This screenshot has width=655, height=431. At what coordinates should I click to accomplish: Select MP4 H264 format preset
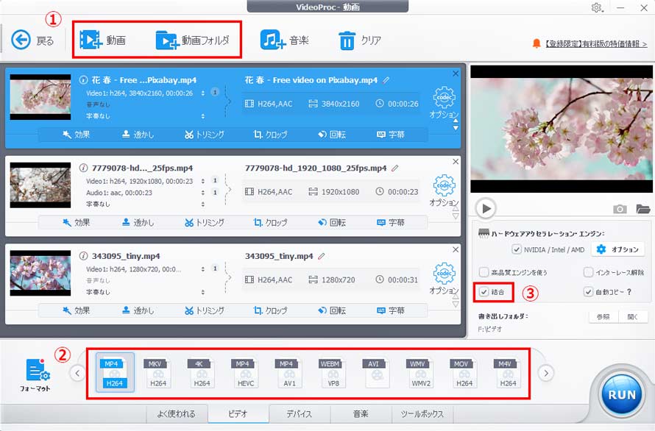point(115,373)
